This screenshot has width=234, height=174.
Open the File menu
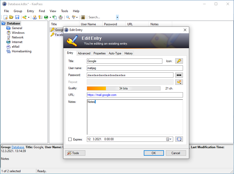(x=6, y=11)
